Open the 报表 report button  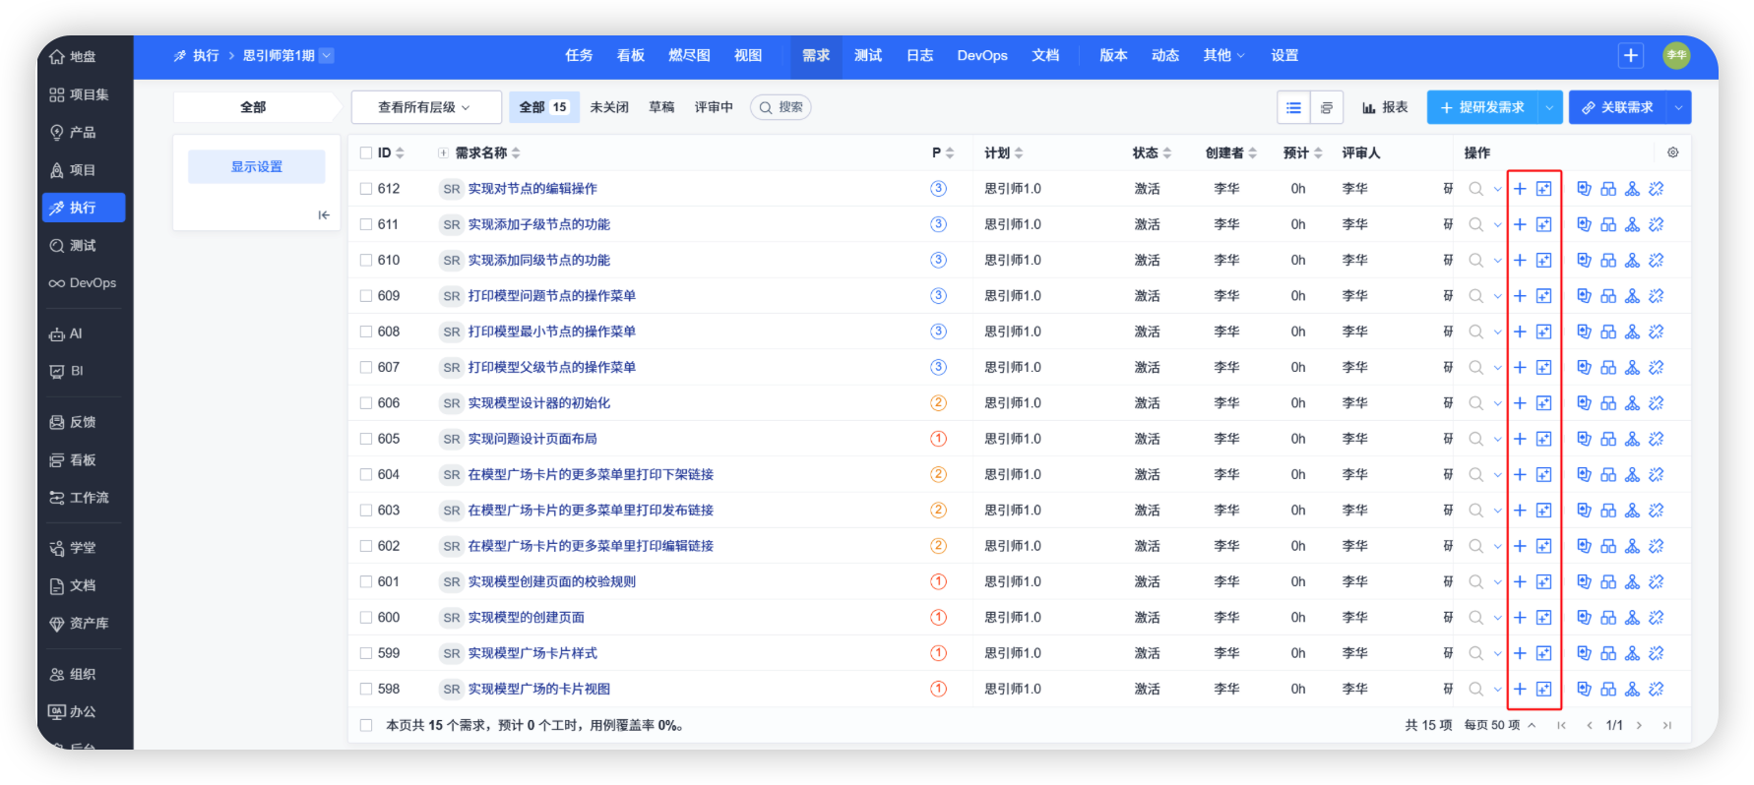pyautogui.click(x=1385, y=107)
